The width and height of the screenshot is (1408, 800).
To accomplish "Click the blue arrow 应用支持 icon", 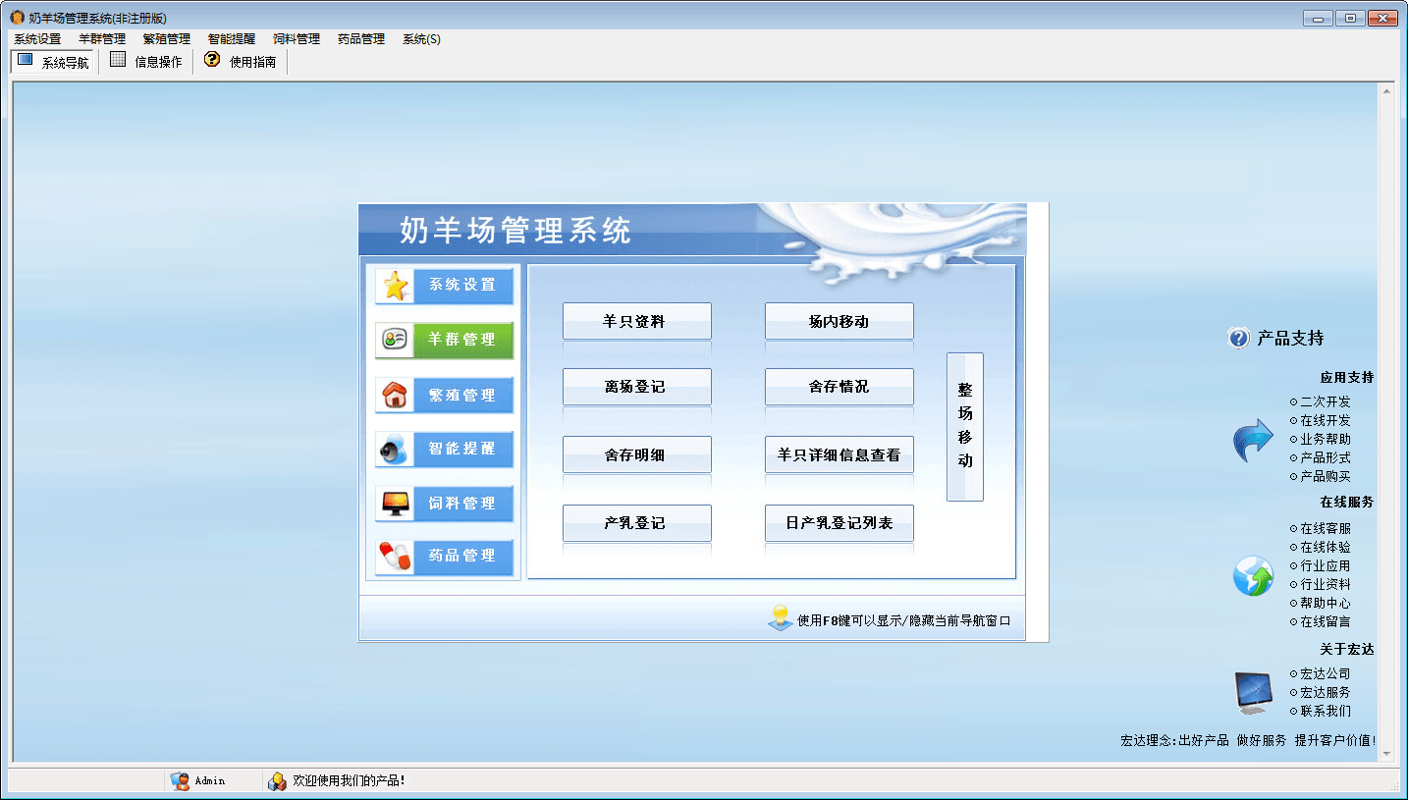I will click(1253, 441).
